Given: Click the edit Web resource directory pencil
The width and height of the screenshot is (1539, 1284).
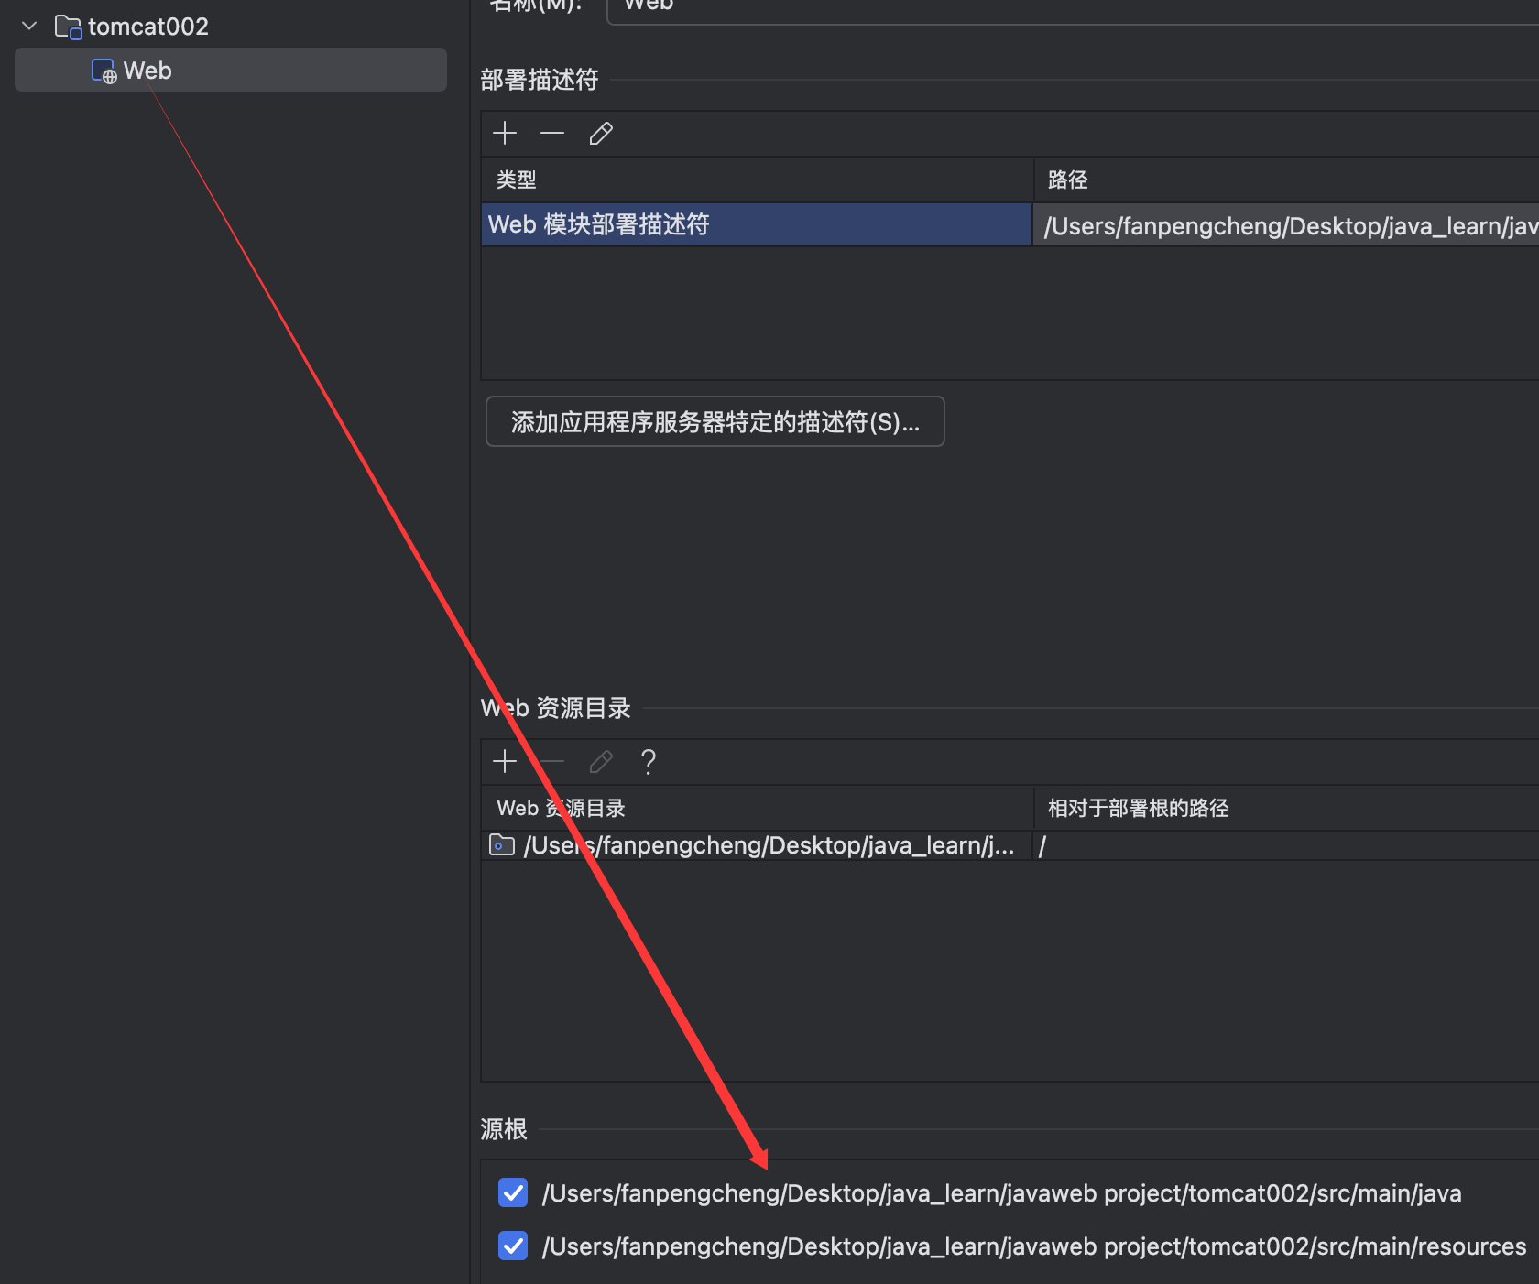Looking at the screenshot, I should point(601,761).
